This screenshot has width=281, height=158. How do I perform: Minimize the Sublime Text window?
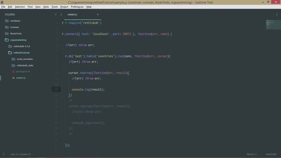[263, 2]
